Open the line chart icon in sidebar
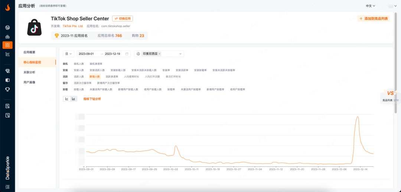The width and height of the screenshot is (401, 192). coord(7,54)
